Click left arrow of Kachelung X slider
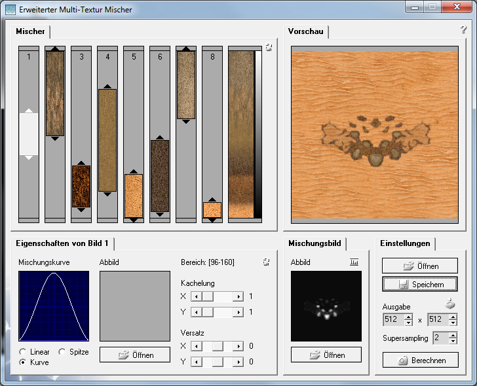 (196, 296)
